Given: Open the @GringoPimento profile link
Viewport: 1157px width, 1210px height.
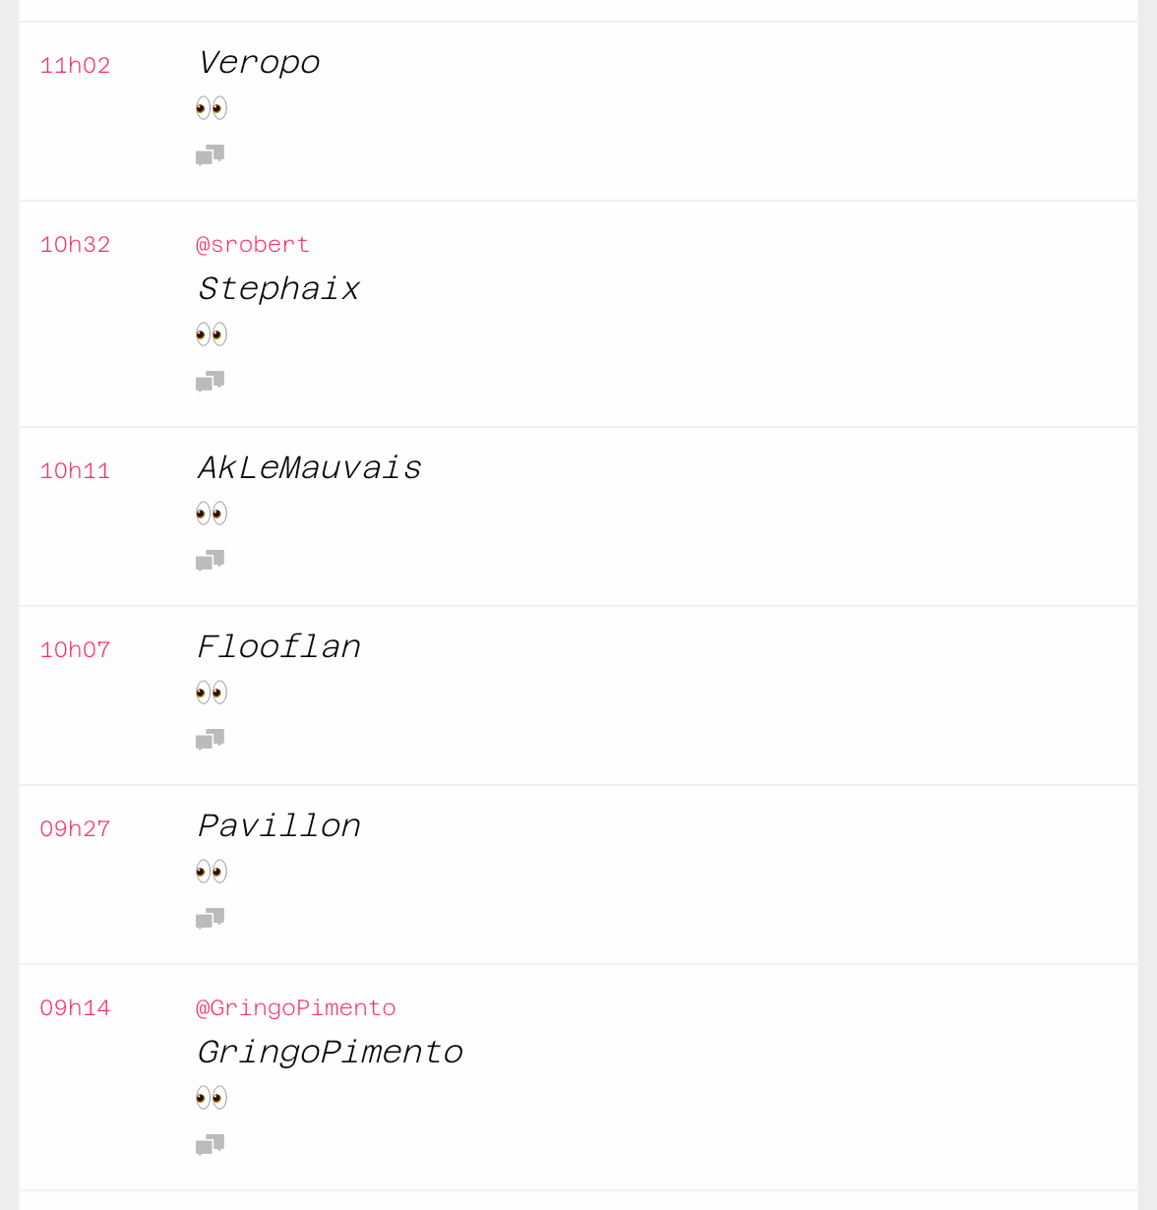Looking at the screenshot, I should point(296,1007).
